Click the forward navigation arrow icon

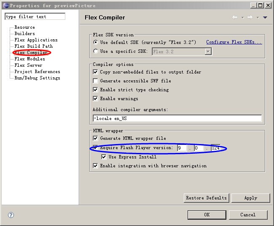click(250, 17)
